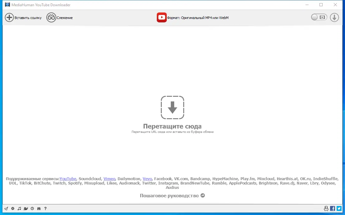Toggle the video/audio mode switch

point(319,17)
